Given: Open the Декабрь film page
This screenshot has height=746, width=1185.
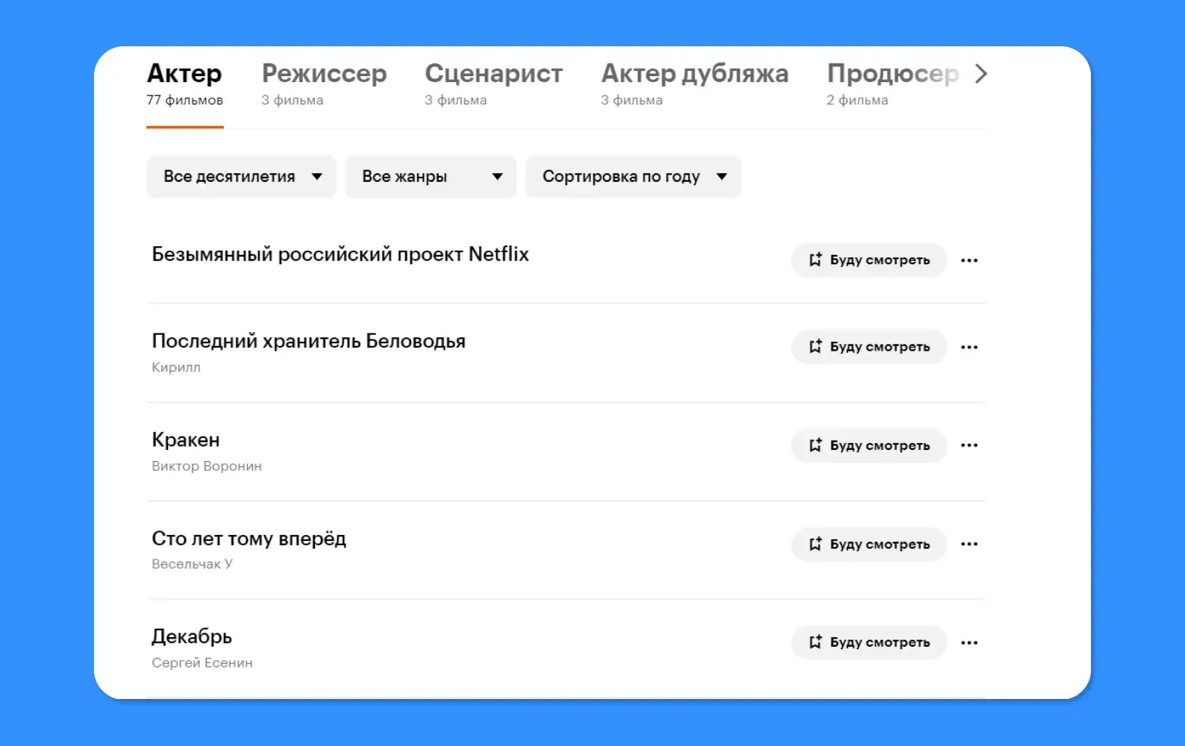Looking at the screenshot, I should pos(192,636).
